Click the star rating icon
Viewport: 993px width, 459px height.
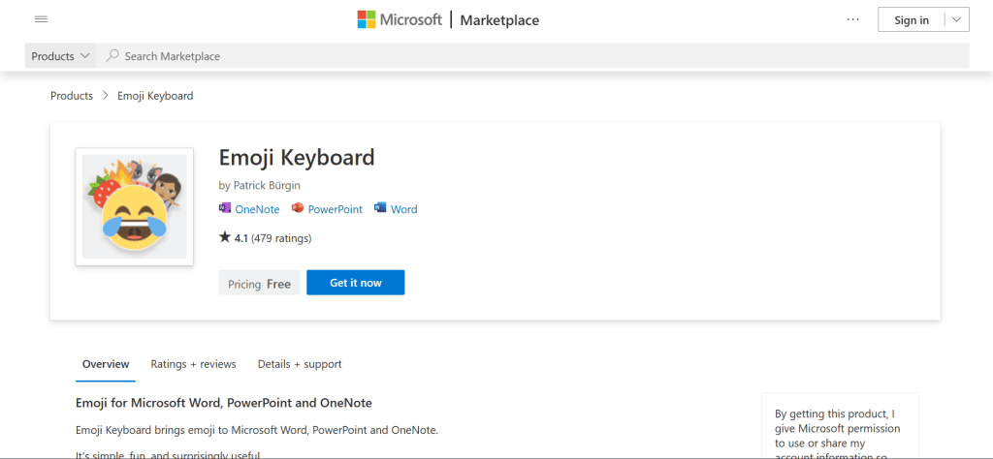click(x=225, y=237)
